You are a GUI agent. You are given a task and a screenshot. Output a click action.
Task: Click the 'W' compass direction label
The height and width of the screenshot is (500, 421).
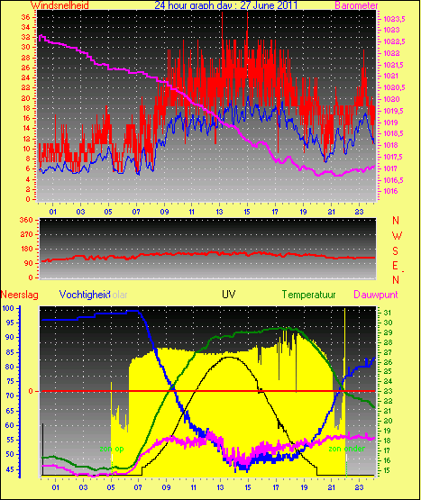[397, 236]
